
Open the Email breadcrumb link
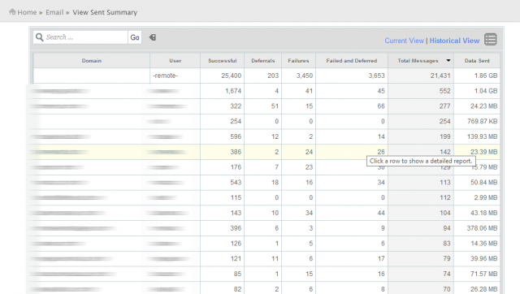[54, 12]
